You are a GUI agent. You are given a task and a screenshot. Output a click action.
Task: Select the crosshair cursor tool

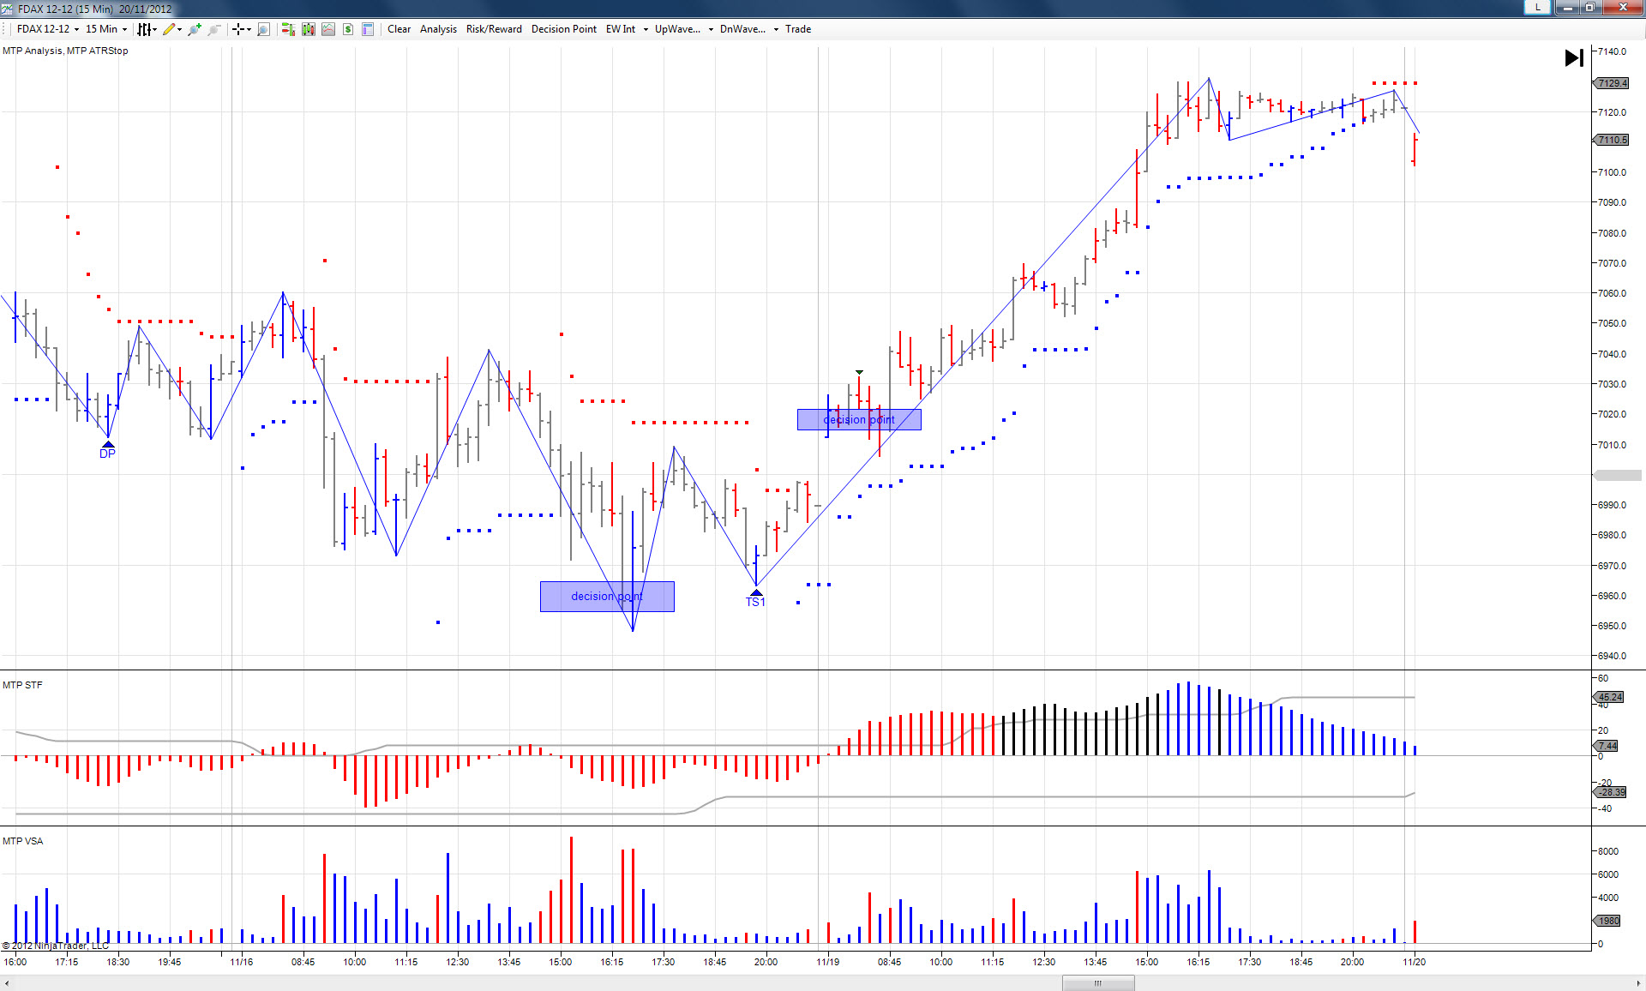coord(237,29)
